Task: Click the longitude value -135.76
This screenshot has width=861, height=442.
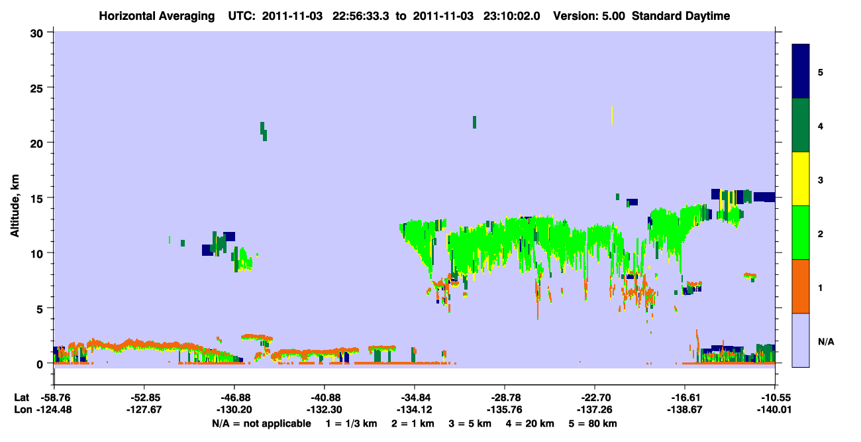Action: pyautogui.click(x=505, y=410)
